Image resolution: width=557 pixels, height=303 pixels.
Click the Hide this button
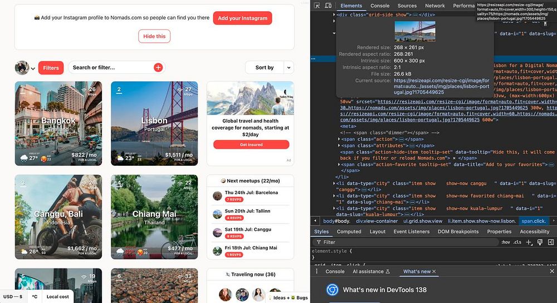pos(154,36)
